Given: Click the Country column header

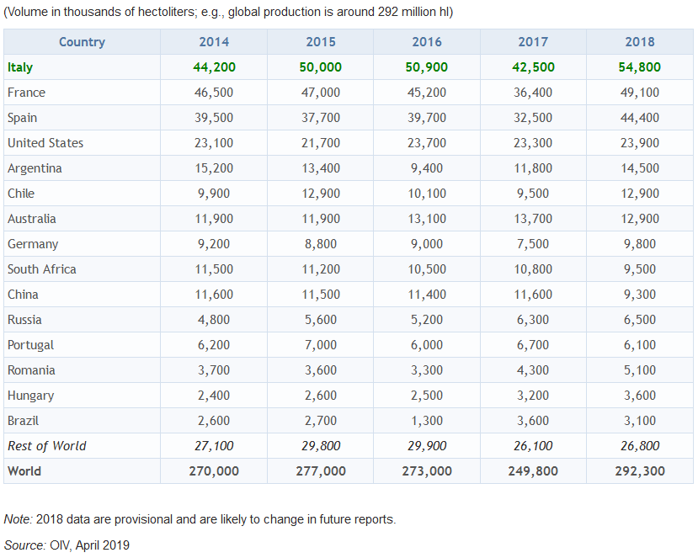Looking at the screenshot, I should [x=82, y=42].
